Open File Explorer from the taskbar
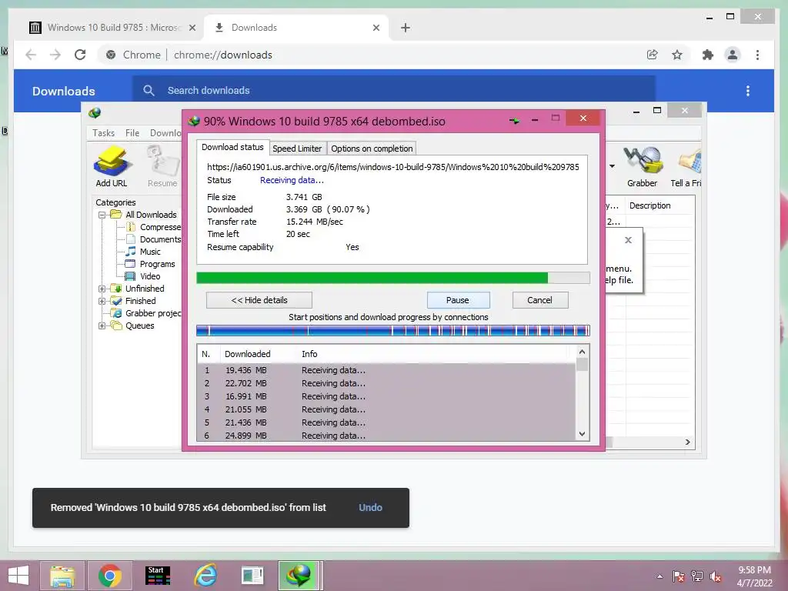 point(62,576)
